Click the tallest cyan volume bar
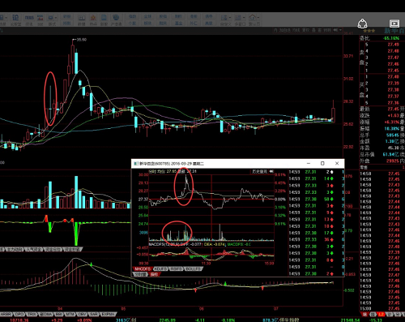405x322 pixels. [x=76, y=192]
